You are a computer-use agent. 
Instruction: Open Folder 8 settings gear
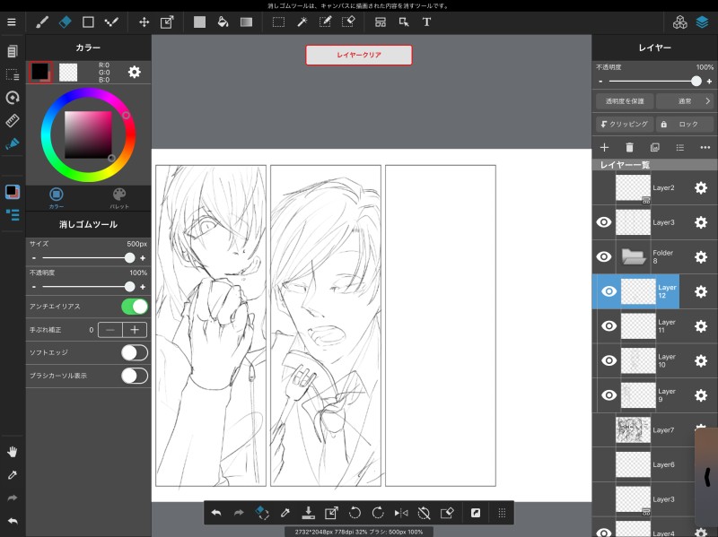click(x=701, y=257)
